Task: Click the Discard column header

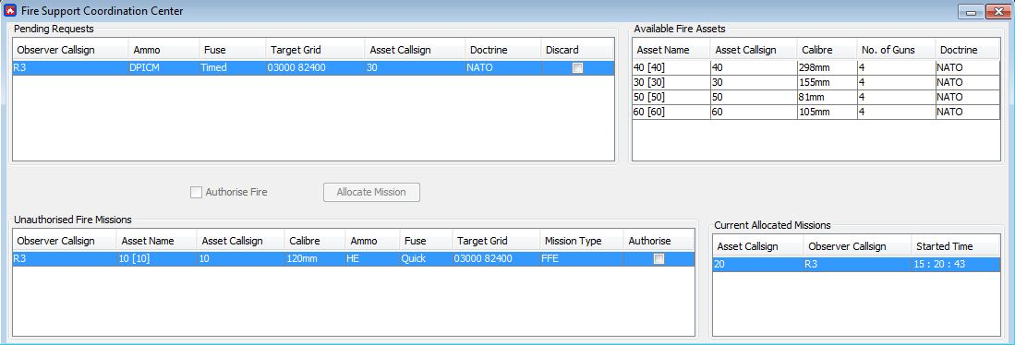Action: pyautogui.click(x=577, y=50)
